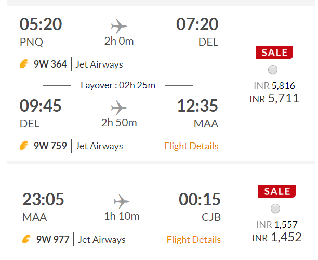318x260 pixels.
Task: Click the 12:35 MAA arrival time
Action: pos(197,106)
